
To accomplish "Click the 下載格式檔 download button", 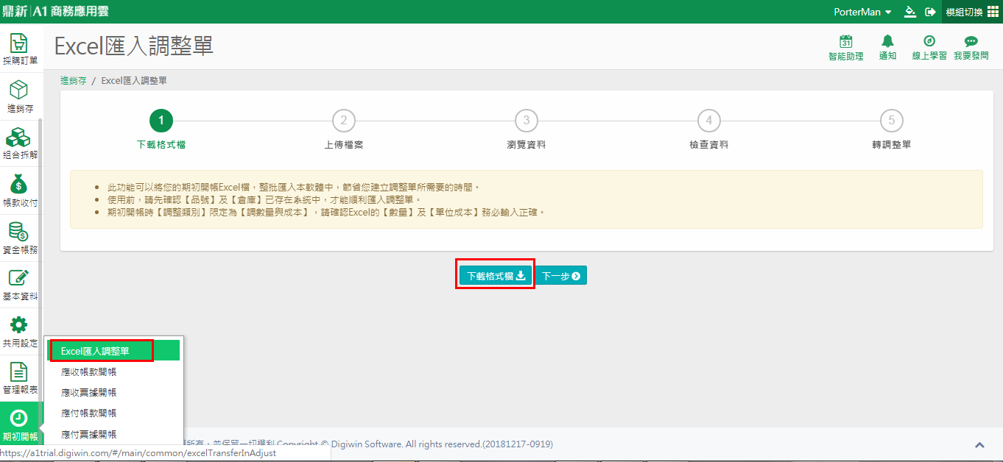I will [x=496, y=275].
